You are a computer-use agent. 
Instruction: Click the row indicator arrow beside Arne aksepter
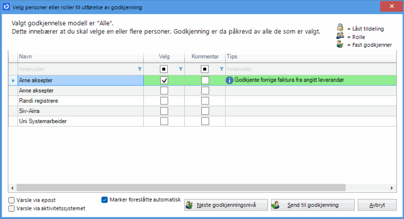coord(13,81)
